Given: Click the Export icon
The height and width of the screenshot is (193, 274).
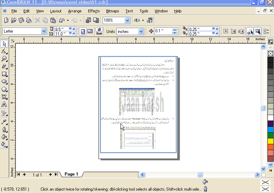Looking at the screenshot, I should 96,20.
